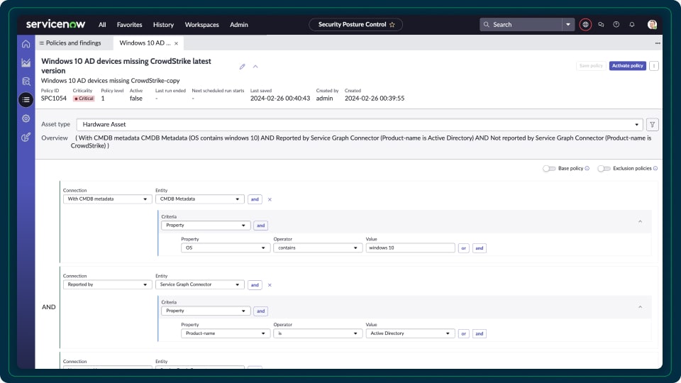Expand the Operator 'contains' dropdown
The height and width of the screenshot is (383, 681).
click(x=318, y=248)
